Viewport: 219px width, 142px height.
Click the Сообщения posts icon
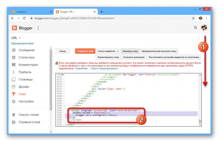(13, 50)
